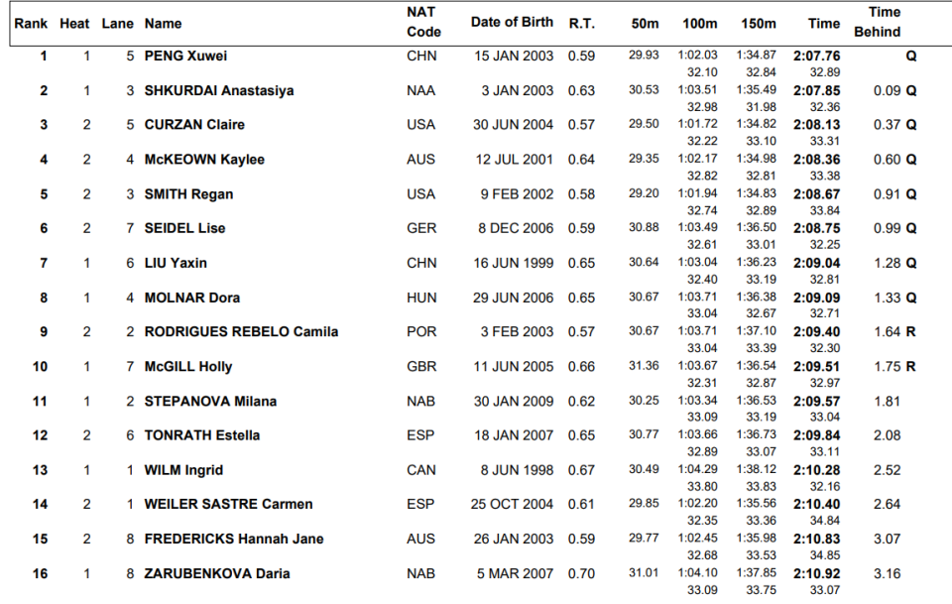Select TONRATH Estella's time behind 2.08
Image resolution: width=952 pixels, height=604 pixels.
[x=887, y=435]
